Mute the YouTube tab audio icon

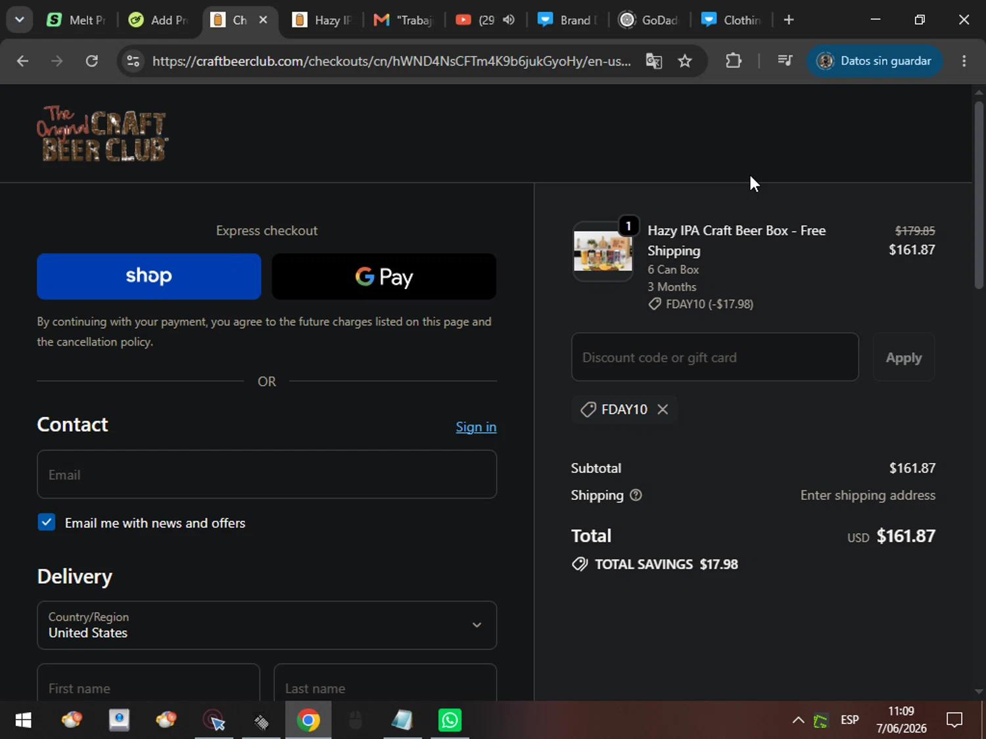508,20
